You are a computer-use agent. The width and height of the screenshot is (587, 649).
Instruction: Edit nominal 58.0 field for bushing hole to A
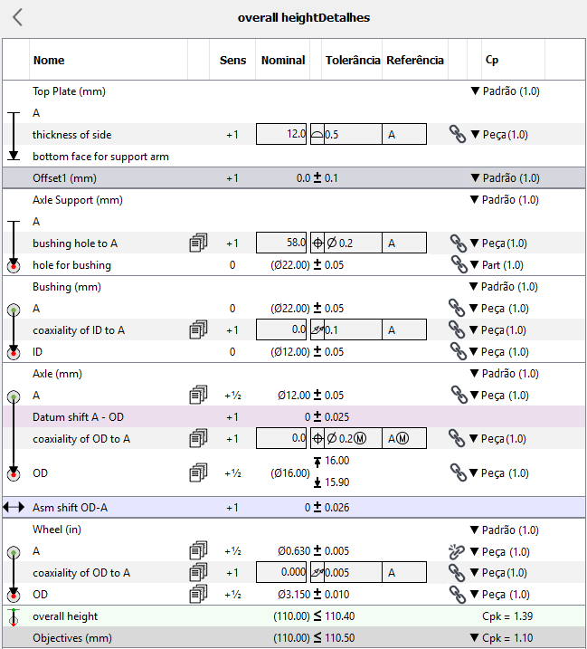281,243
